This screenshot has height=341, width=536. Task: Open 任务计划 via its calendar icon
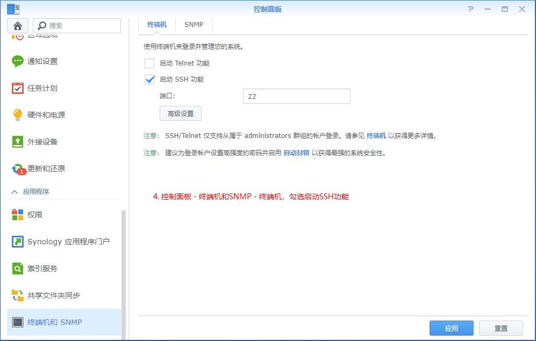18,88
